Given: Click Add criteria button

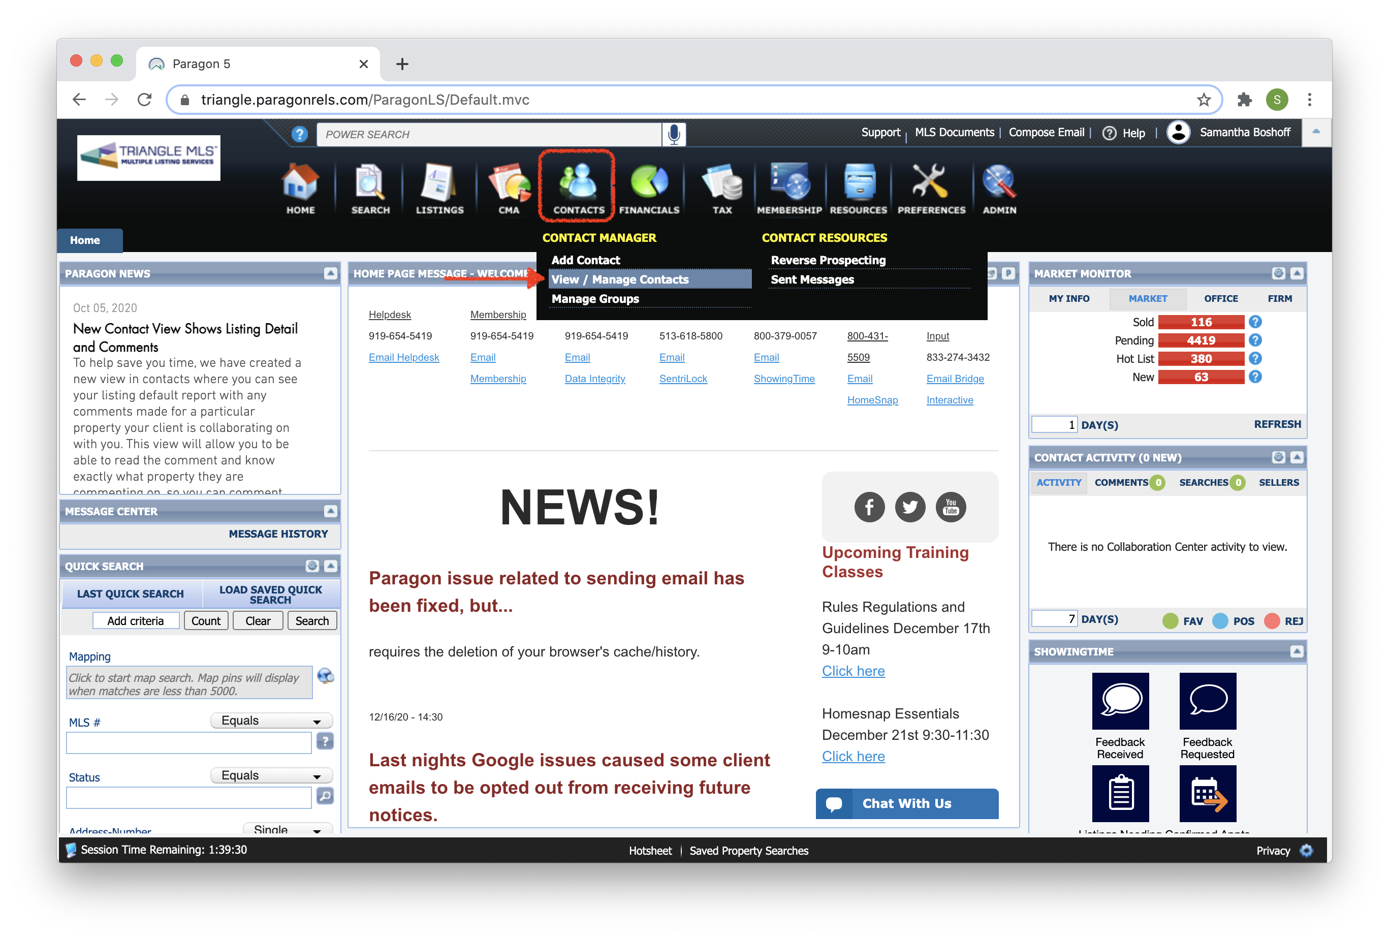Looking at the screenshot, I should click(135, 620).
